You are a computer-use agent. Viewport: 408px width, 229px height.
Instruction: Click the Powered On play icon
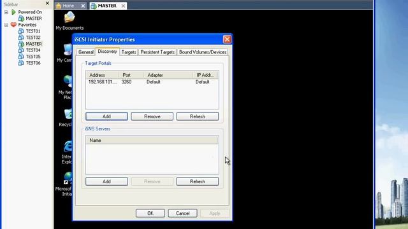pos(13,12)
